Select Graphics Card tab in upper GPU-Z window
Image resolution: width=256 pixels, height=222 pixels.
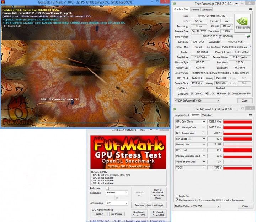coord(181,9)
